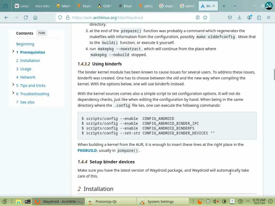Switch to the Google expo tab
Viewport: 275px width, 206px height.
pyautogui.click(x=166, y=6)
